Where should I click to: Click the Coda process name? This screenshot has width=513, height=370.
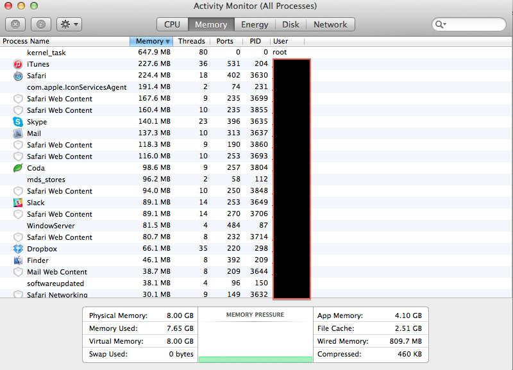point(36,168)
